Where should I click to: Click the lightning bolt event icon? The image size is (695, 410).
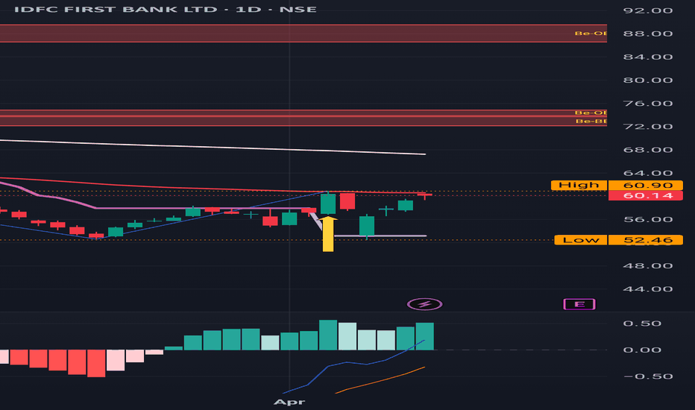[424, 304]
